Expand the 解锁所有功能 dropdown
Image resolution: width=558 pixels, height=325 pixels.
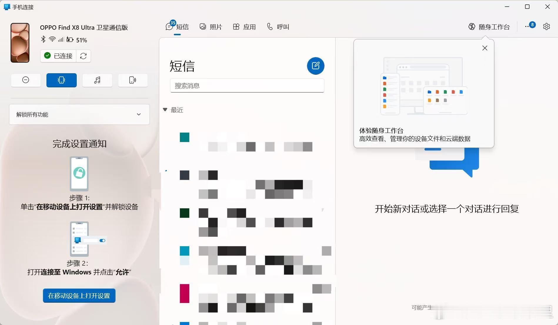[x=79, y=114]
